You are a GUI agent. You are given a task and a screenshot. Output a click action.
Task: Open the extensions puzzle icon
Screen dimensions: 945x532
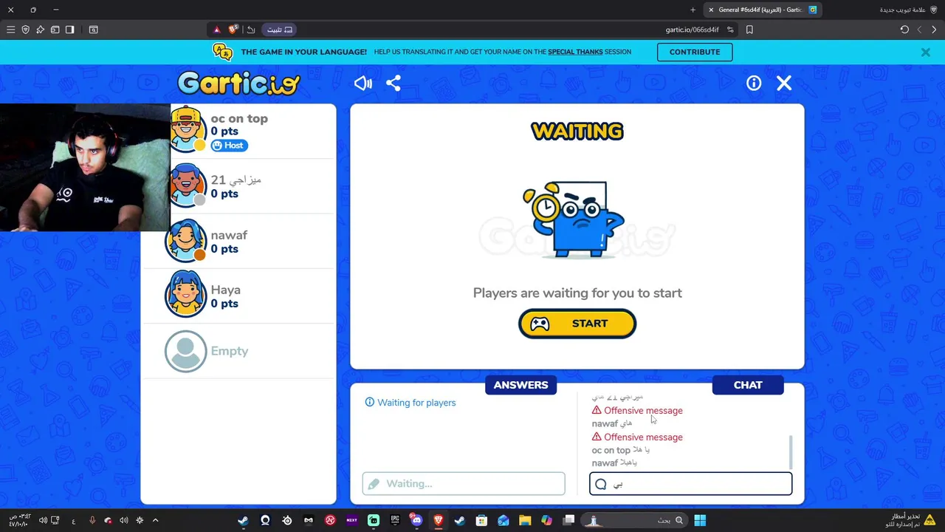click(x=40, y=30)
